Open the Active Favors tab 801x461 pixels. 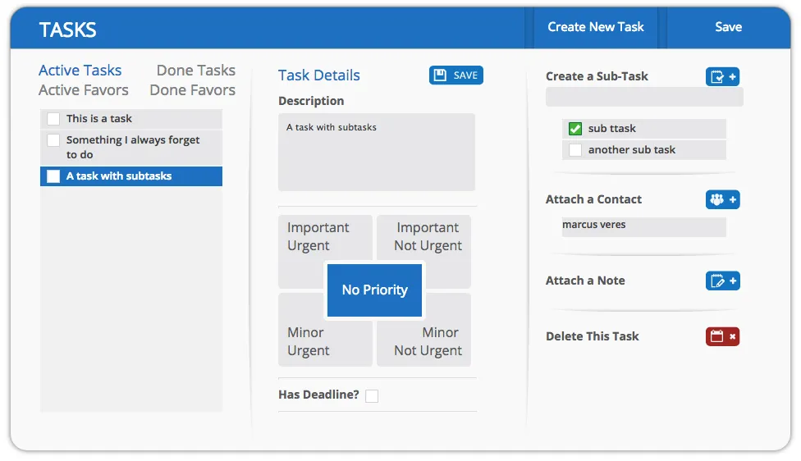click(x=84, y=90)
